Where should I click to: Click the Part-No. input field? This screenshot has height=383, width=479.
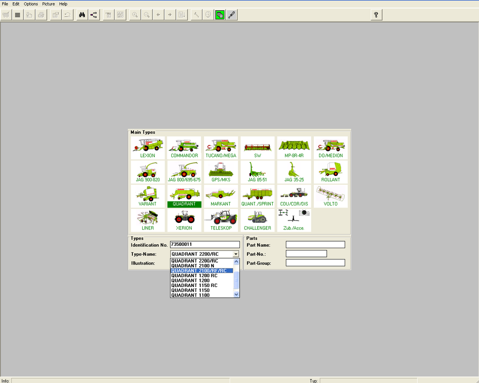306,254
